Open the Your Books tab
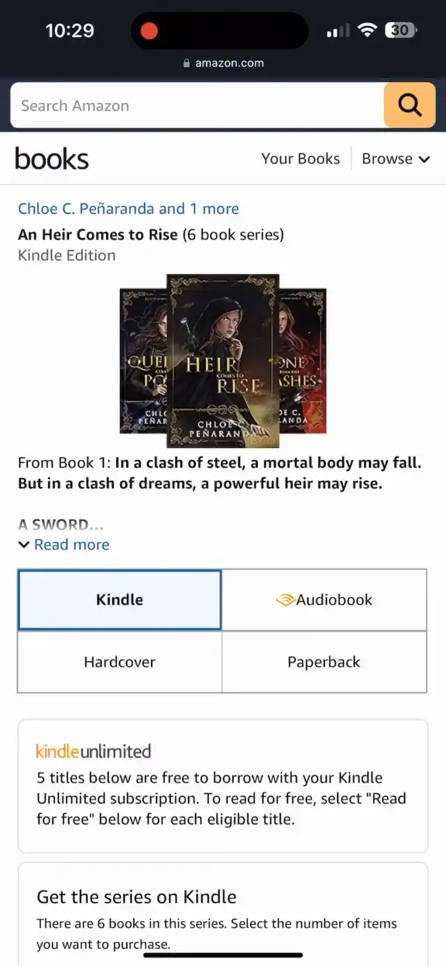The image size is (446, 966). tap(300, 159)
